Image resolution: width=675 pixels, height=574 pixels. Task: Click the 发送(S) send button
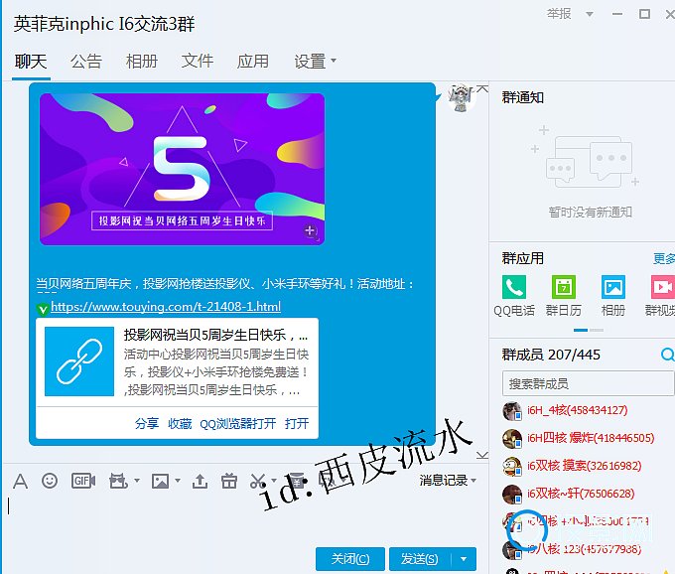(x=420, y=559)
